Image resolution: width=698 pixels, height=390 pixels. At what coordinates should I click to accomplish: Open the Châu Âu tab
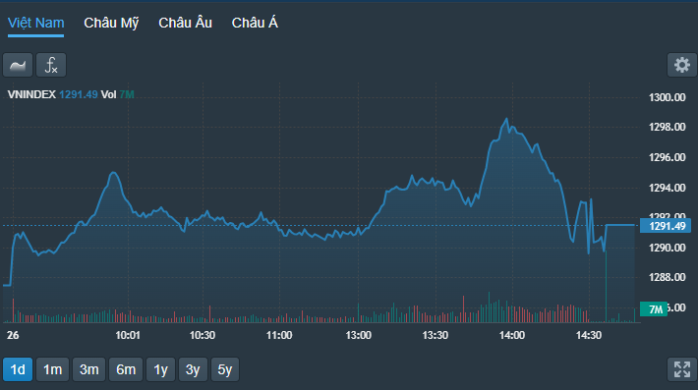[x=185, y=23]
